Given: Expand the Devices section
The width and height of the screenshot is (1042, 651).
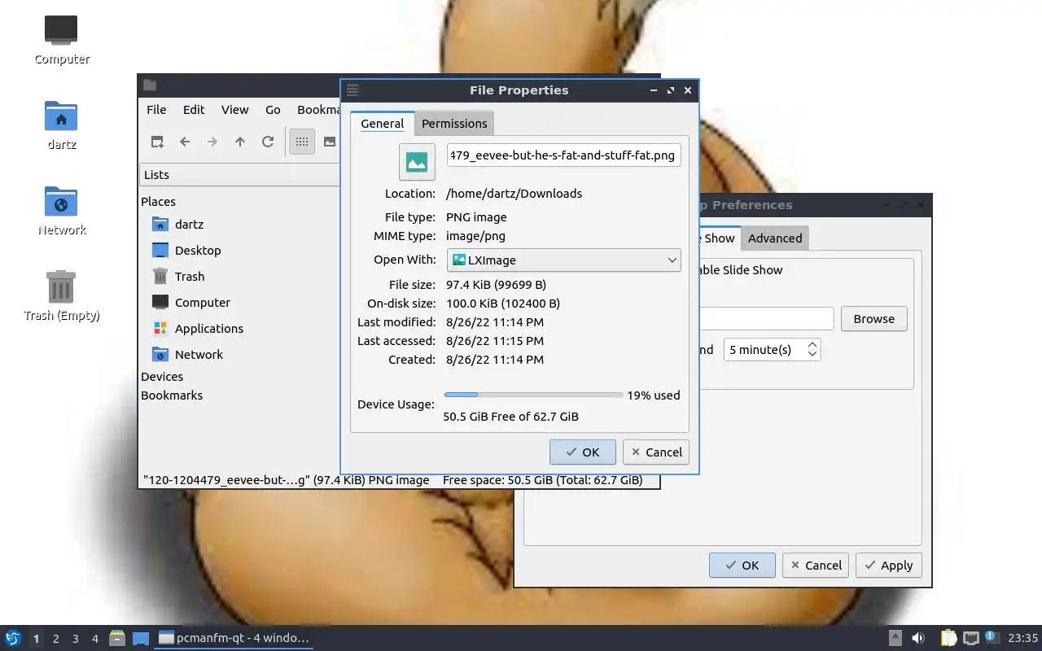Looking at the screenshot, I should (x=162, y=377).
